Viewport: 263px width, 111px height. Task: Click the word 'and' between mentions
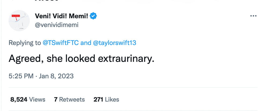[x=86, y=43]
